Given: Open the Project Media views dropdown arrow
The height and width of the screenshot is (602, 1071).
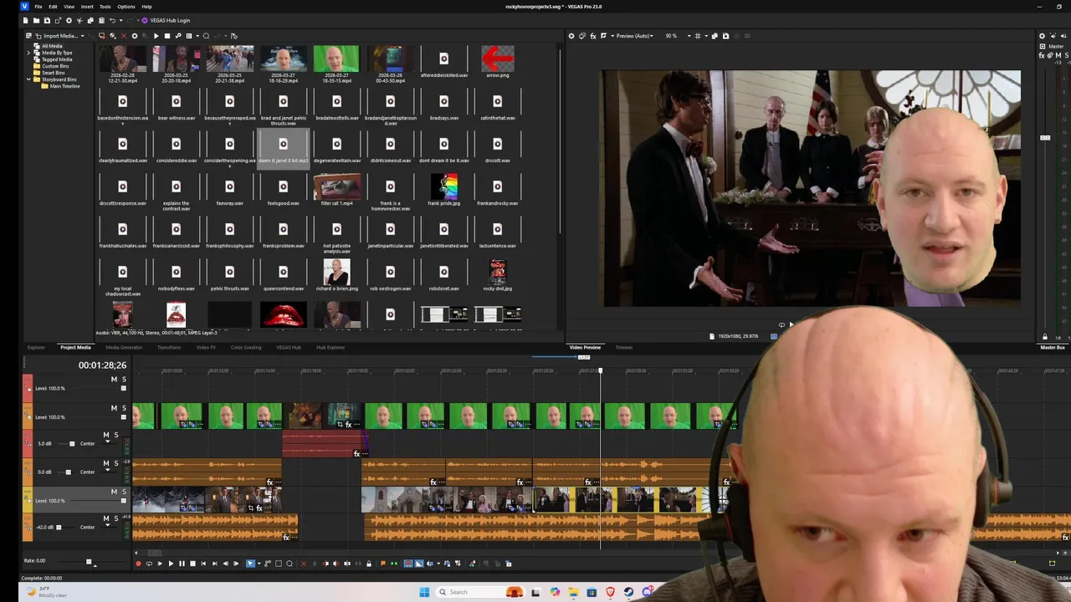Looking at the screenshot, I should click(x=197, y=36).
